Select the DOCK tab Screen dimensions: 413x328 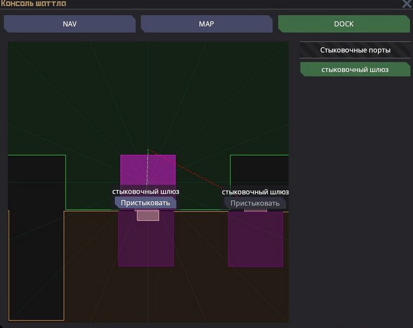click(344, 24)
